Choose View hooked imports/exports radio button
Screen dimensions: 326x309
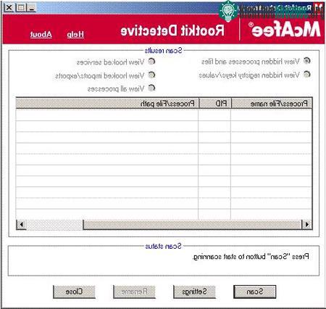(151, 75)
